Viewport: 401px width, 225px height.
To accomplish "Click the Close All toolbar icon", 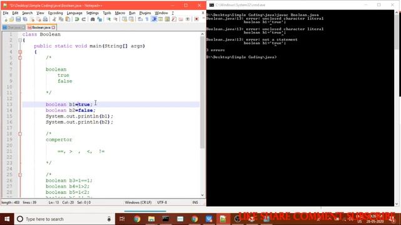I will [39, 19].
